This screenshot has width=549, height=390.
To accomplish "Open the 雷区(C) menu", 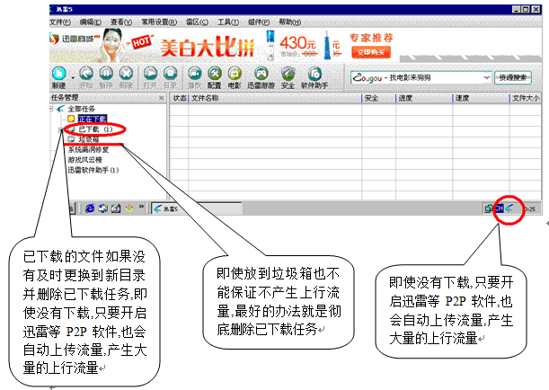I will [x=197, y=22].
